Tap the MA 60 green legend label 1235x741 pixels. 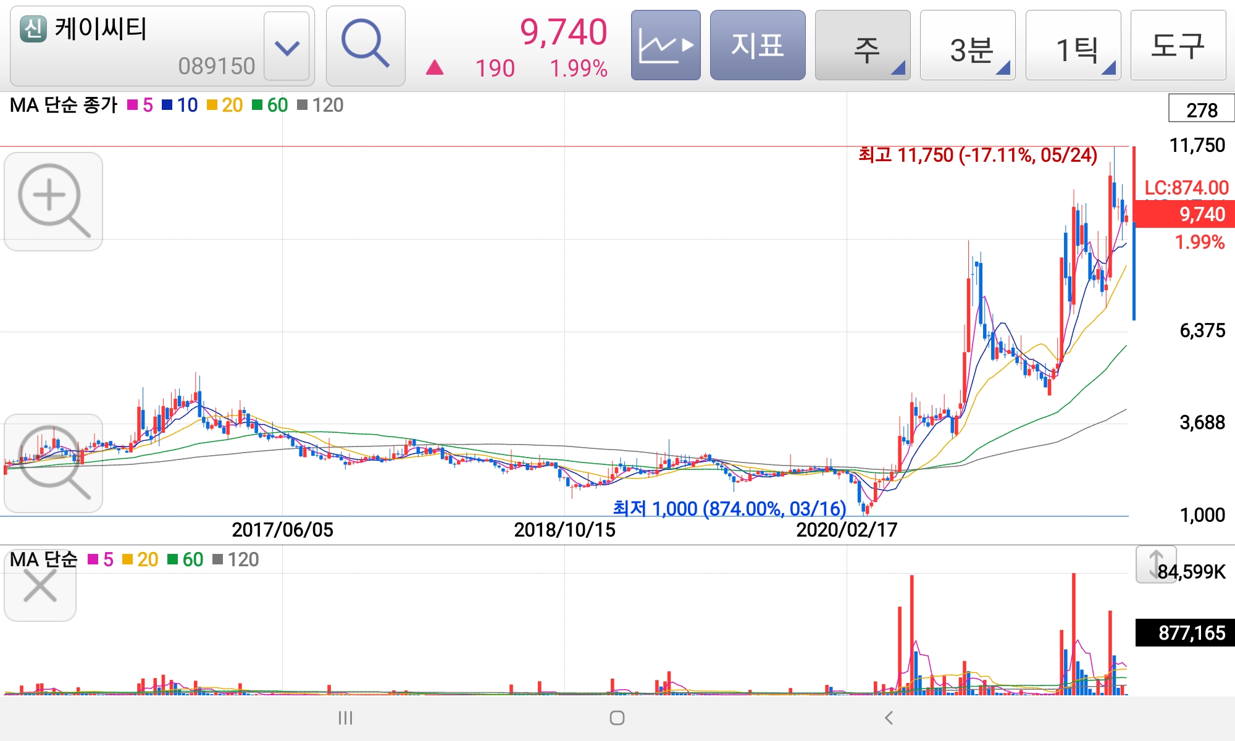click(x=277, y=105)
